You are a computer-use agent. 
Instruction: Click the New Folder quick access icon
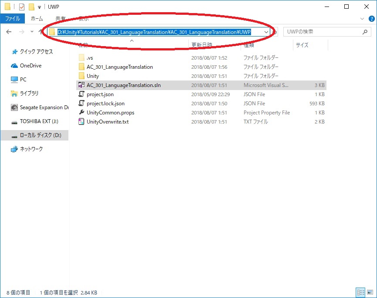tap(31, 7)
